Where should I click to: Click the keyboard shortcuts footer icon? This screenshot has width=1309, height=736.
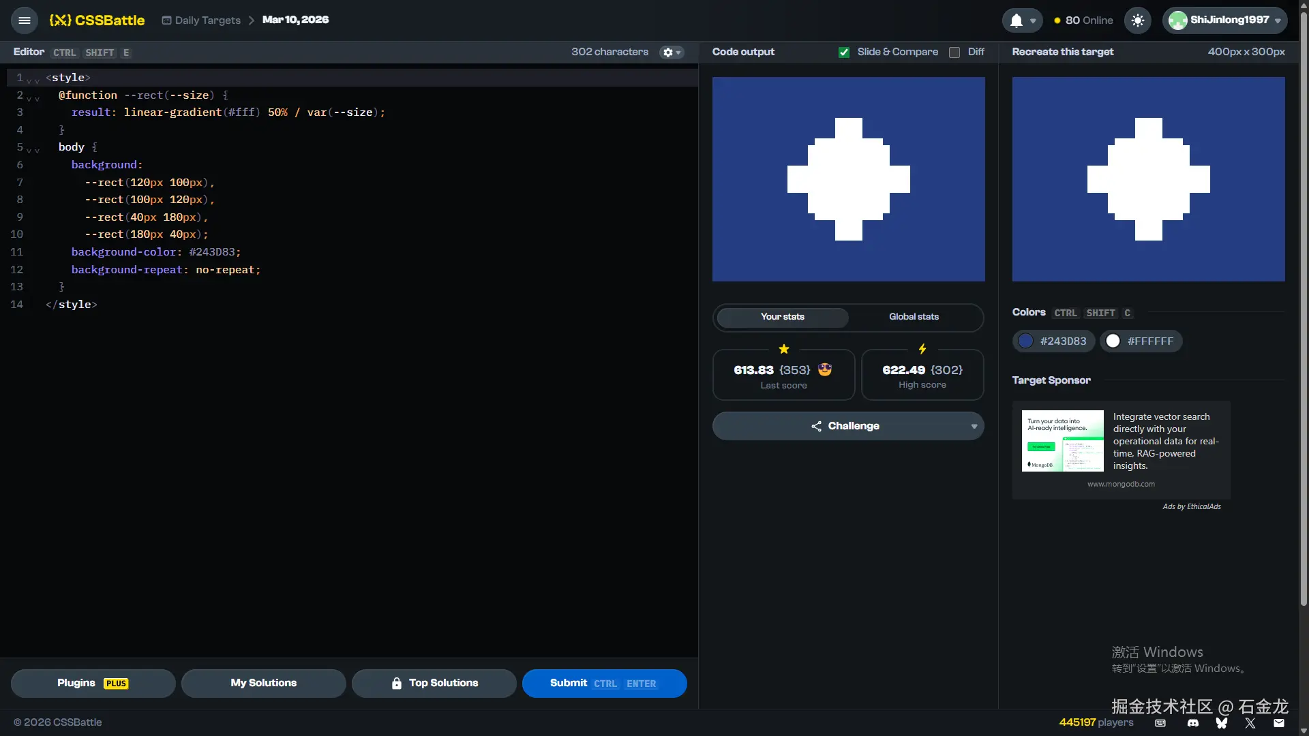pos(1160,722)
